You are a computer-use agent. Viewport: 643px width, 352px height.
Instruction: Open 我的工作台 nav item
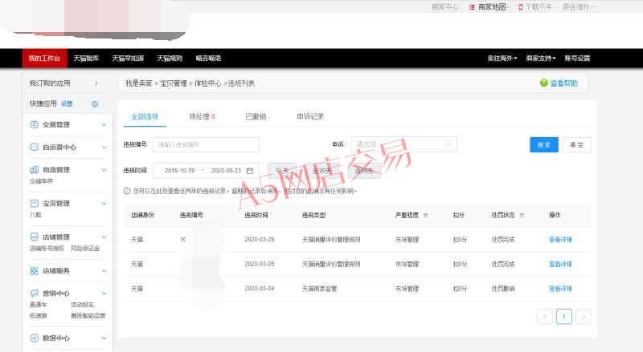click(44, 58)
